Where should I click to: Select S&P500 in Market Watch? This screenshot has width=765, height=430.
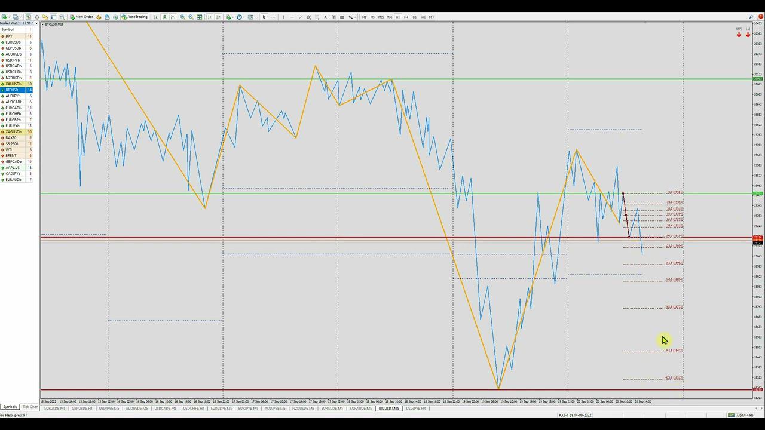coord(17,143)
